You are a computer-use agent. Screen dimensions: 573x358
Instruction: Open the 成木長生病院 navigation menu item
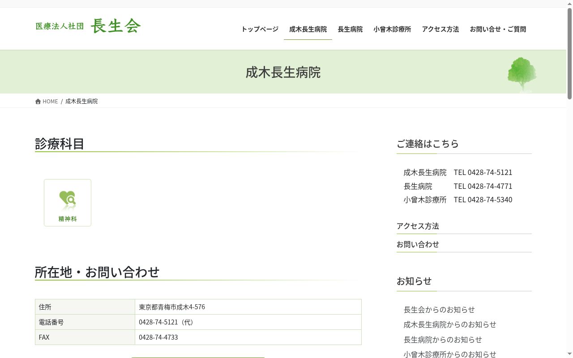[308, 29]
